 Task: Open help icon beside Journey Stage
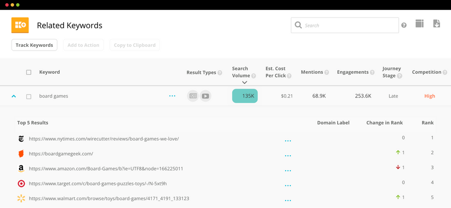point(399,76)
